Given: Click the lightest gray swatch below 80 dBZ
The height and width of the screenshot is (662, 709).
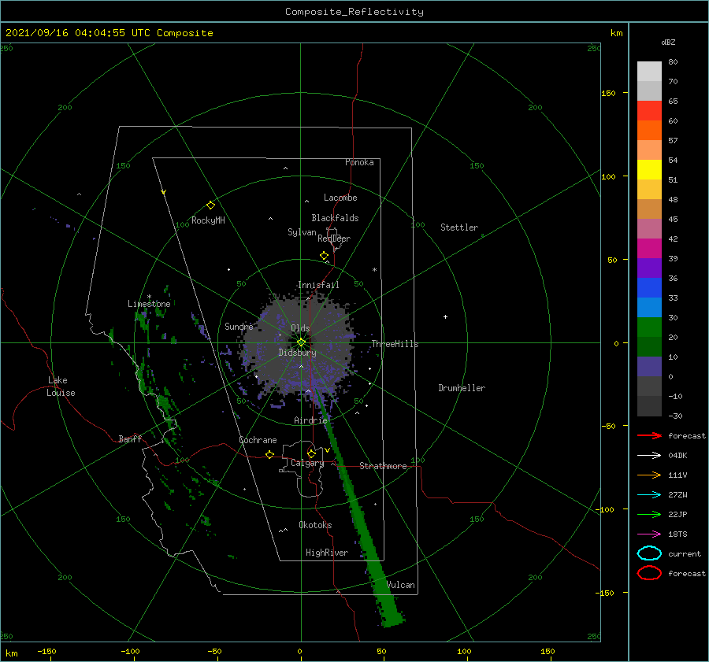Looking at the screenshot, I should 649,71.
